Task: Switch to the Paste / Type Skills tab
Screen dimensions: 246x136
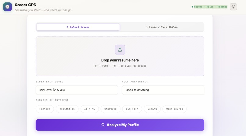Action: pos(162,27)
